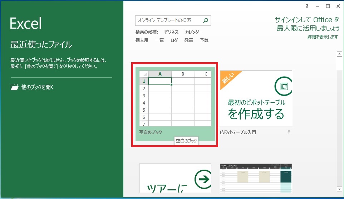Click the folder icon beside 他のブックを開く
Image resolution: width=344 pixels, height=199 pixels.
coord(14,87)
